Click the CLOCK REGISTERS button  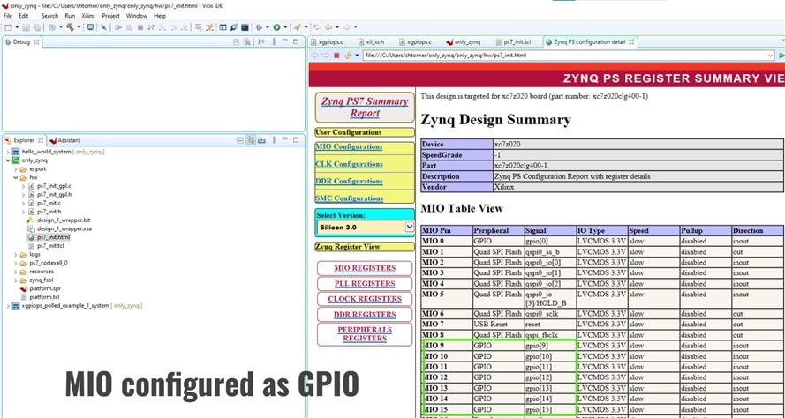365,299
